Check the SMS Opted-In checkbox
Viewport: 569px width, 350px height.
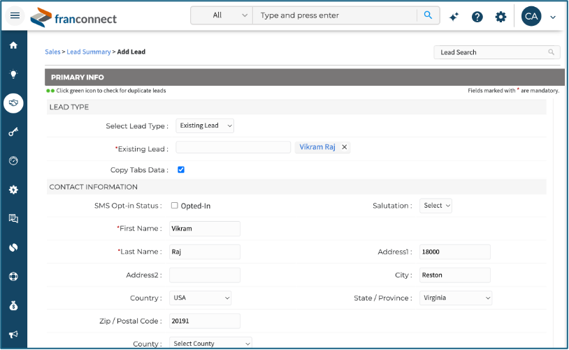[x=175, y=206]
